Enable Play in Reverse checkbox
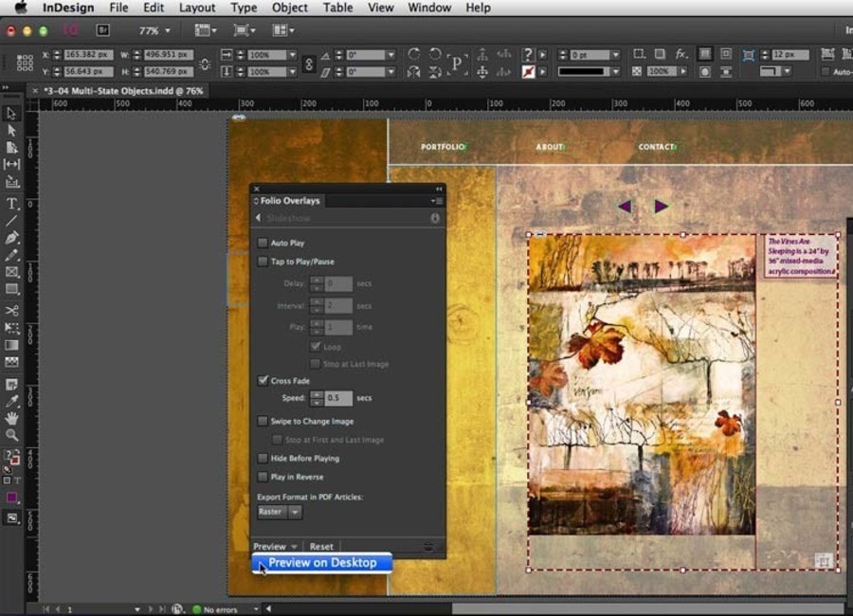Viewport: 853px width, 616px height. pos(263,477)
